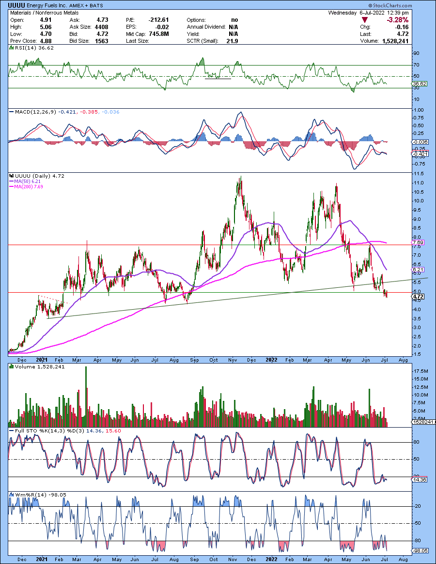The height and width of the screenshot is (564, 436).
Task: Click the UUUU (Daily) 4.72 legend label
Action: (x=40, y=176)
